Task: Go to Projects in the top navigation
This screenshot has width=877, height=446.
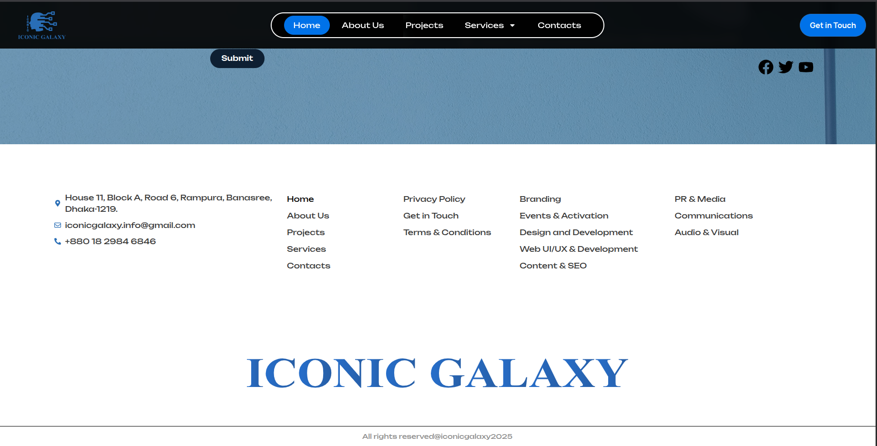Action: point(424,25)
